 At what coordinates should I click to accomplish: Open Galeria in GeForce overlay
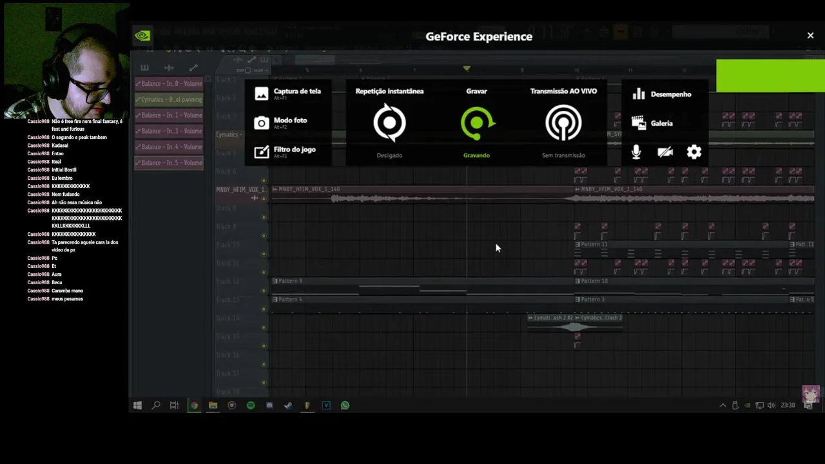(652, 123)
